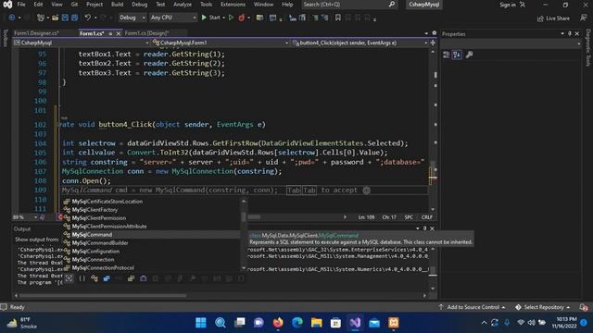The image size is (593, 333).
Task: Click the Hot Reload flame icon
Action: click(x=241, y=18)
